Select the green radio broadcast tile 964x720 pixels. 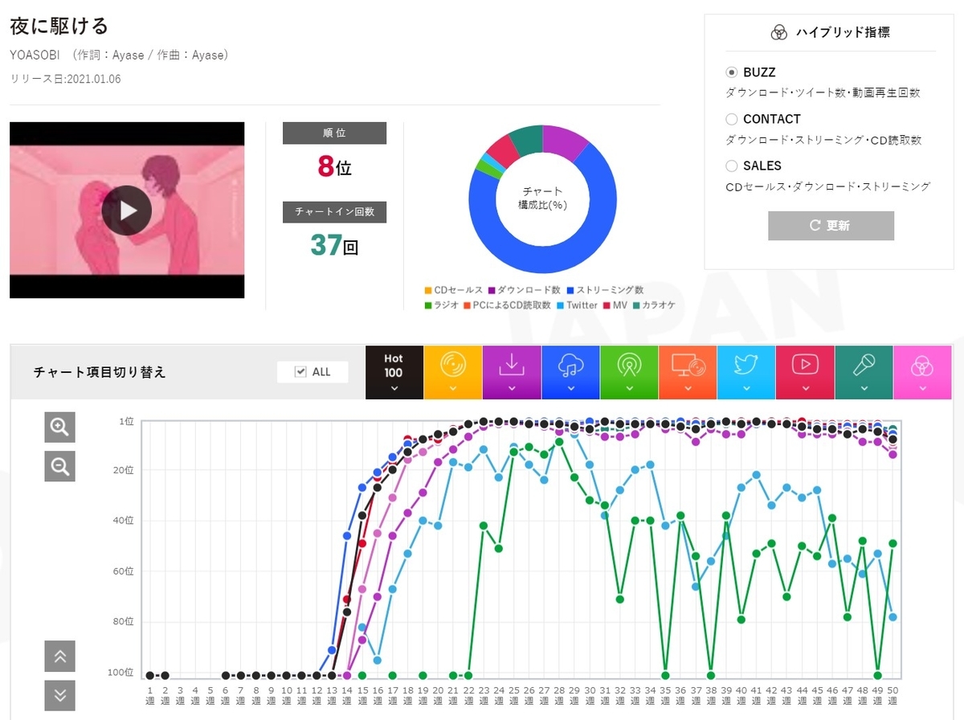629,373
